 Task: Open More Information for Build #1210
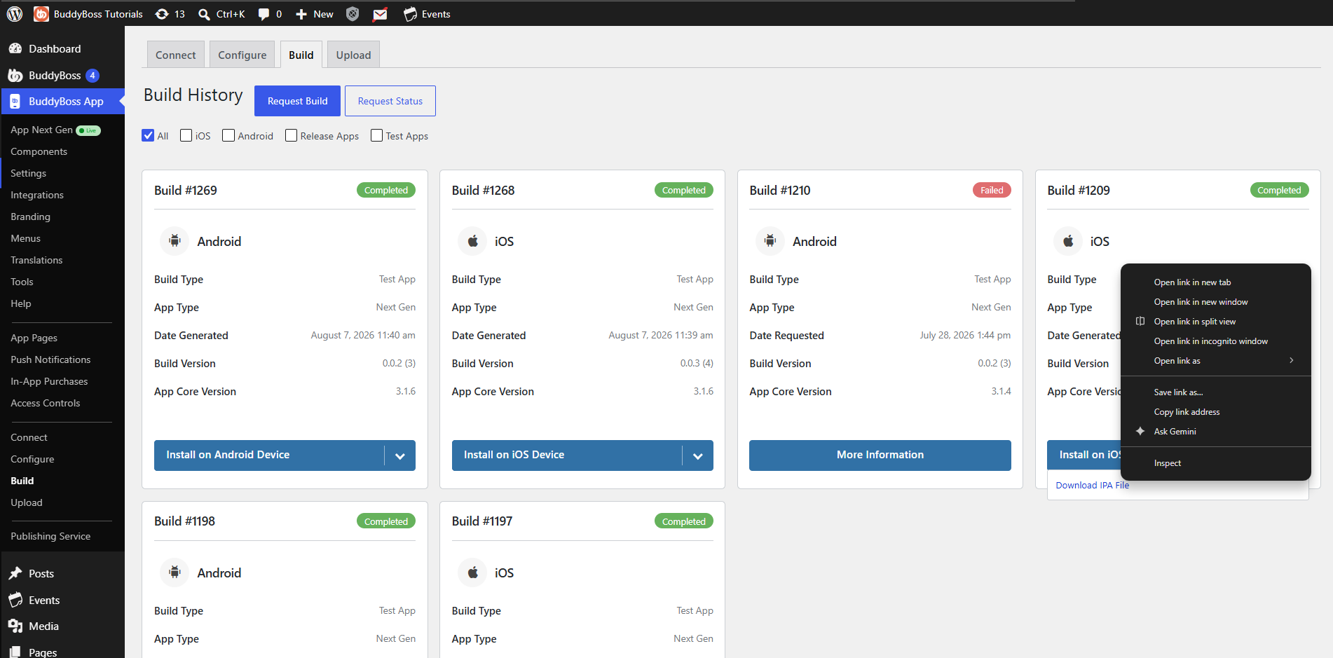coord(880,455)
